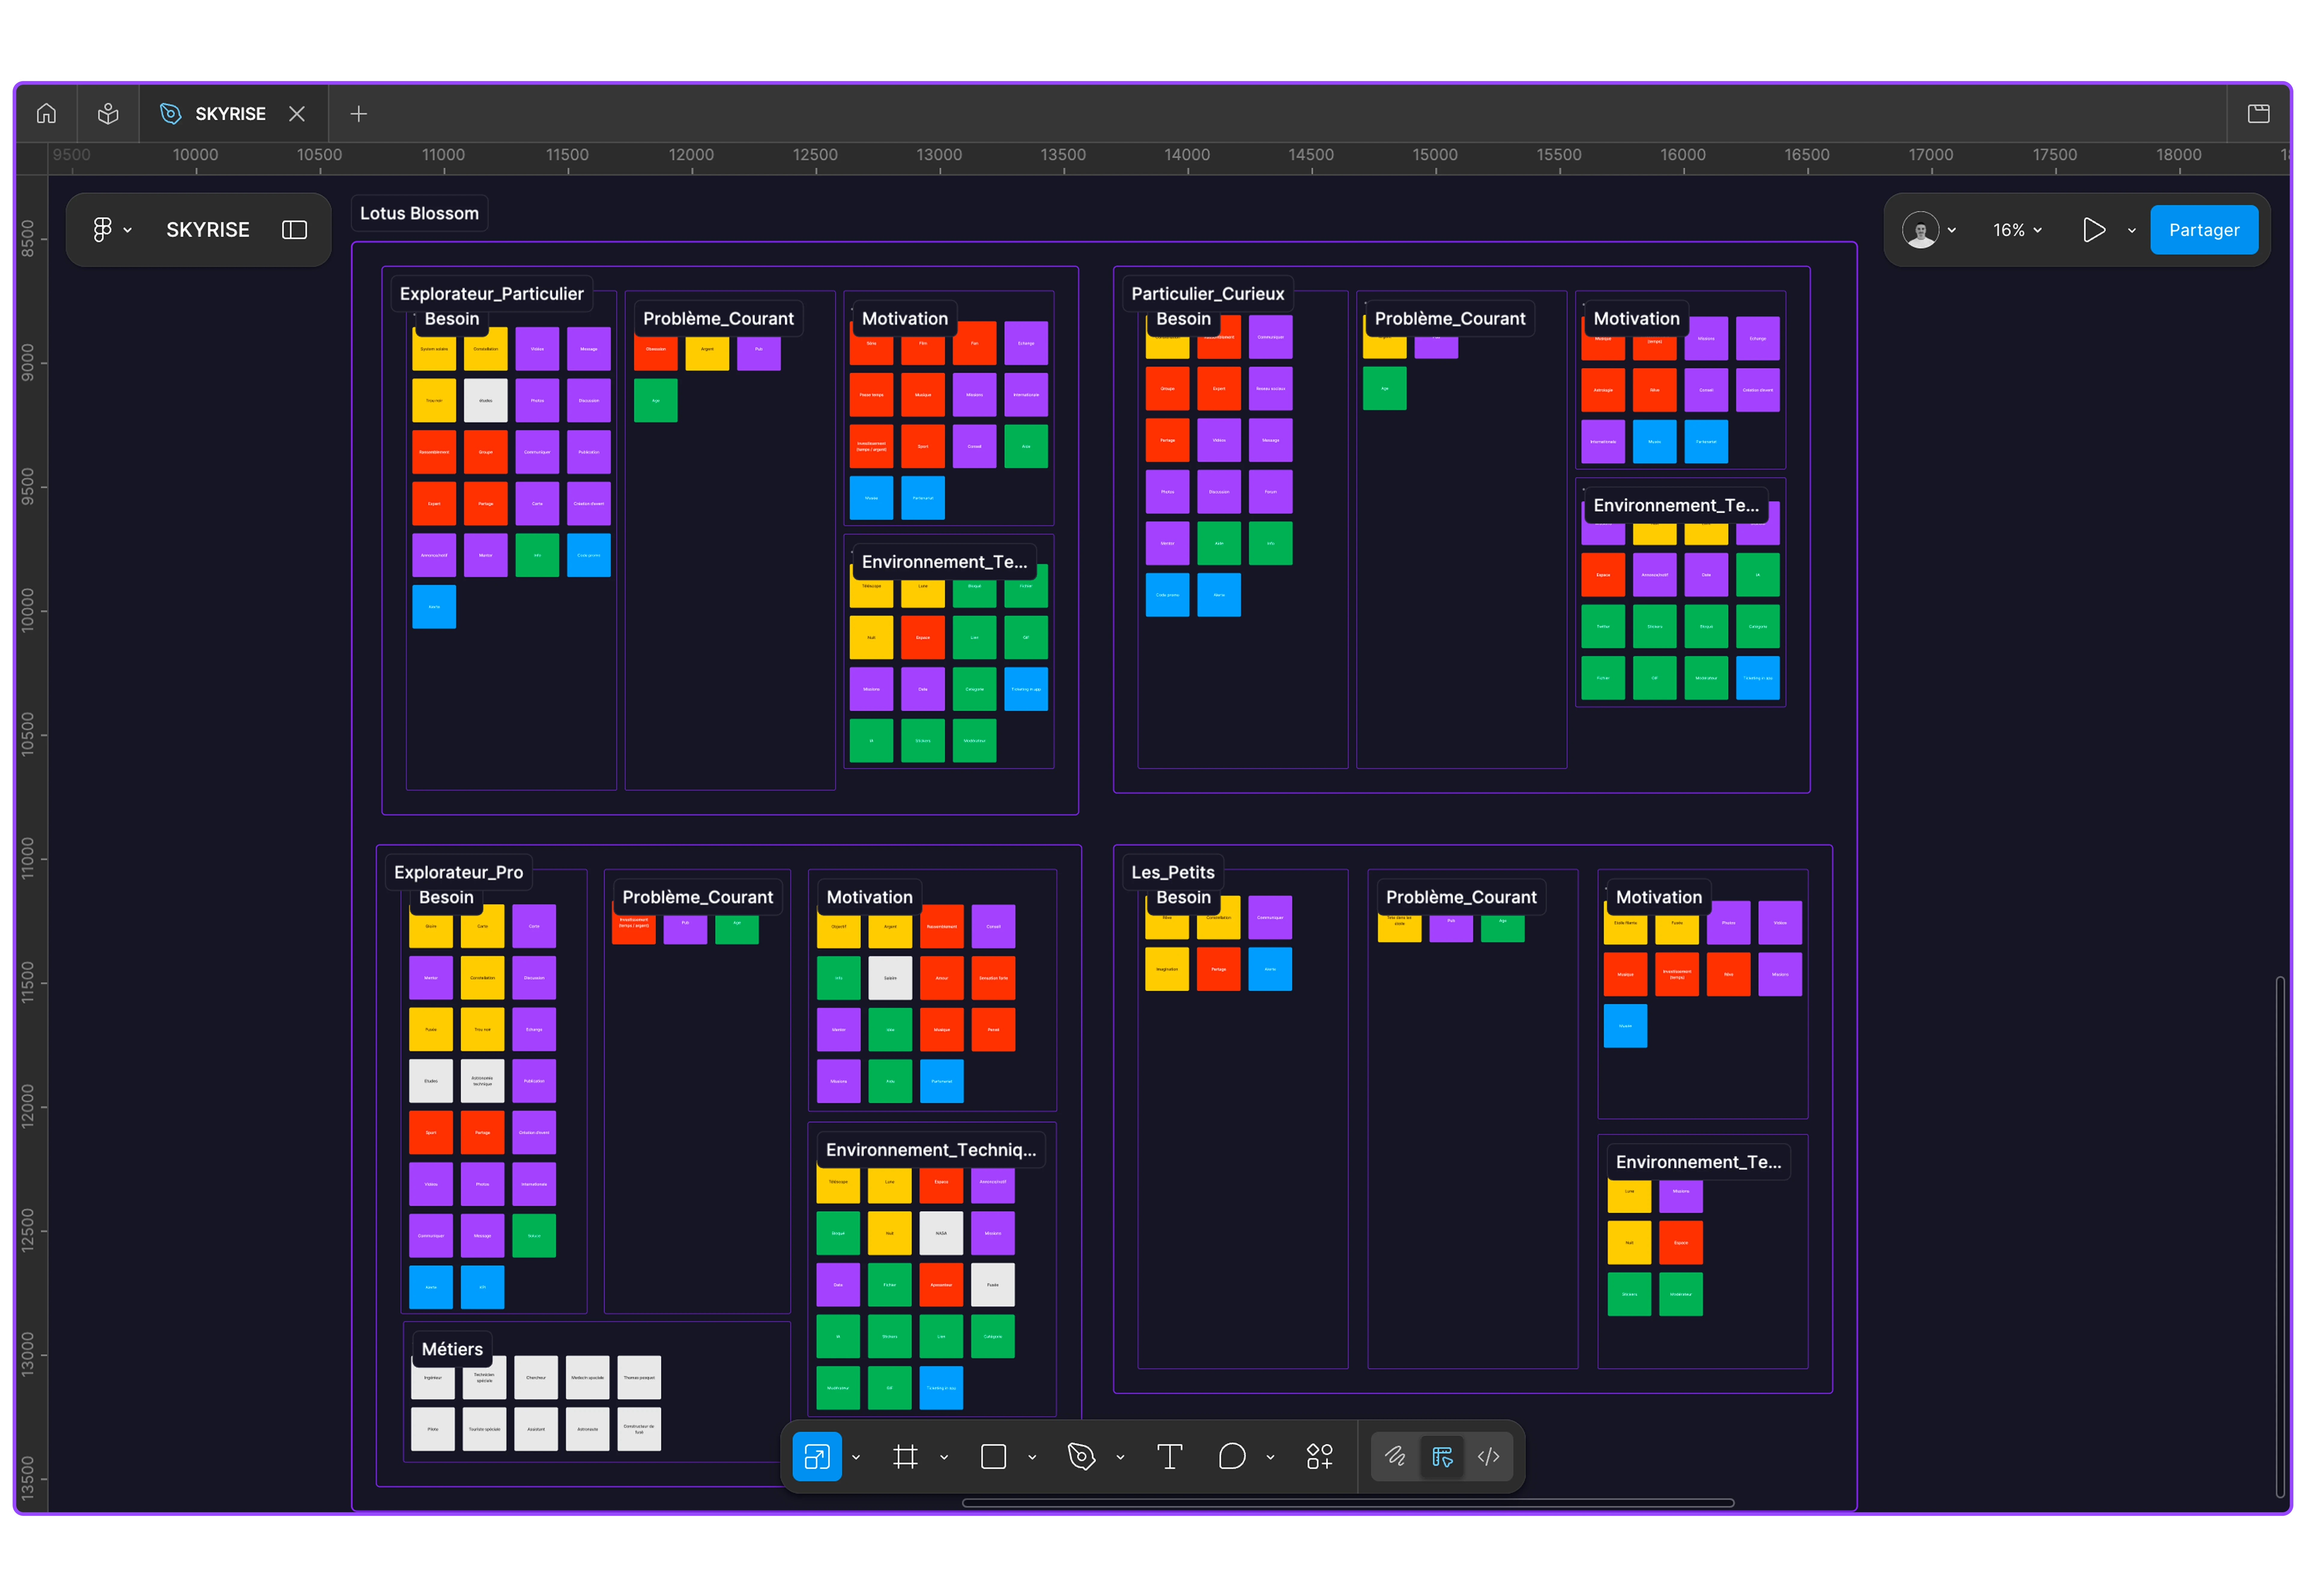Image resolution: width=2306 pixels, height=1596 pixels.
Task: Select the Text tool
Action: coord(1170,1457)
